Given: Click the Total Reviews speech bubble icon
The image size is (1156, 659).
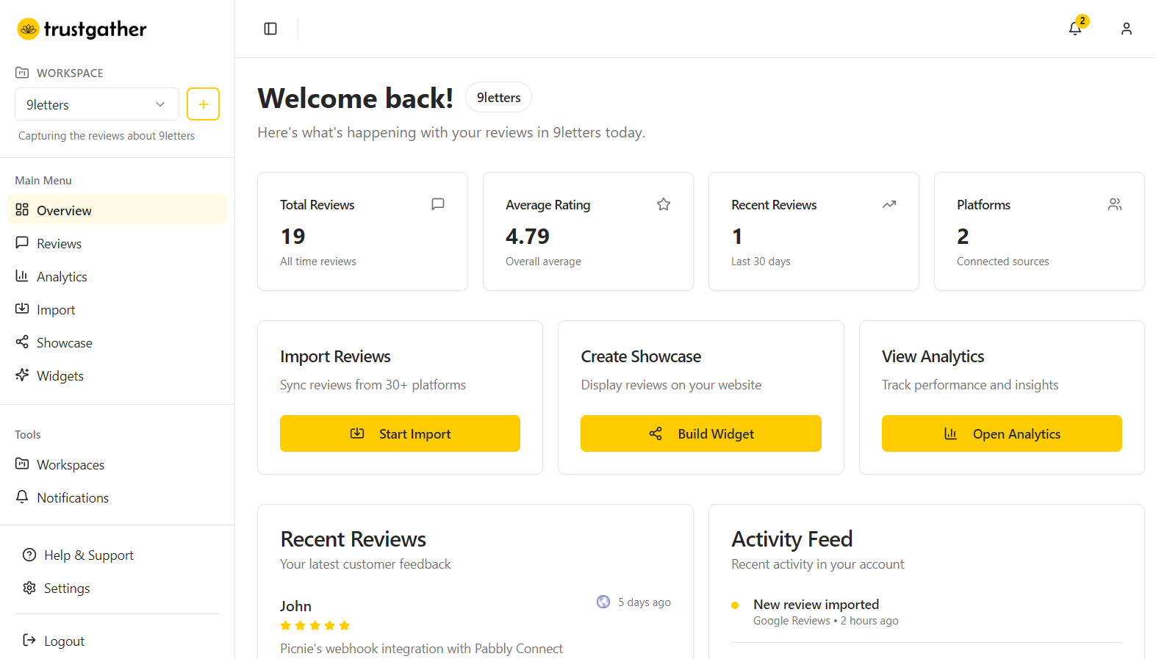Looking at the screenshot, I should pos(438,204).
